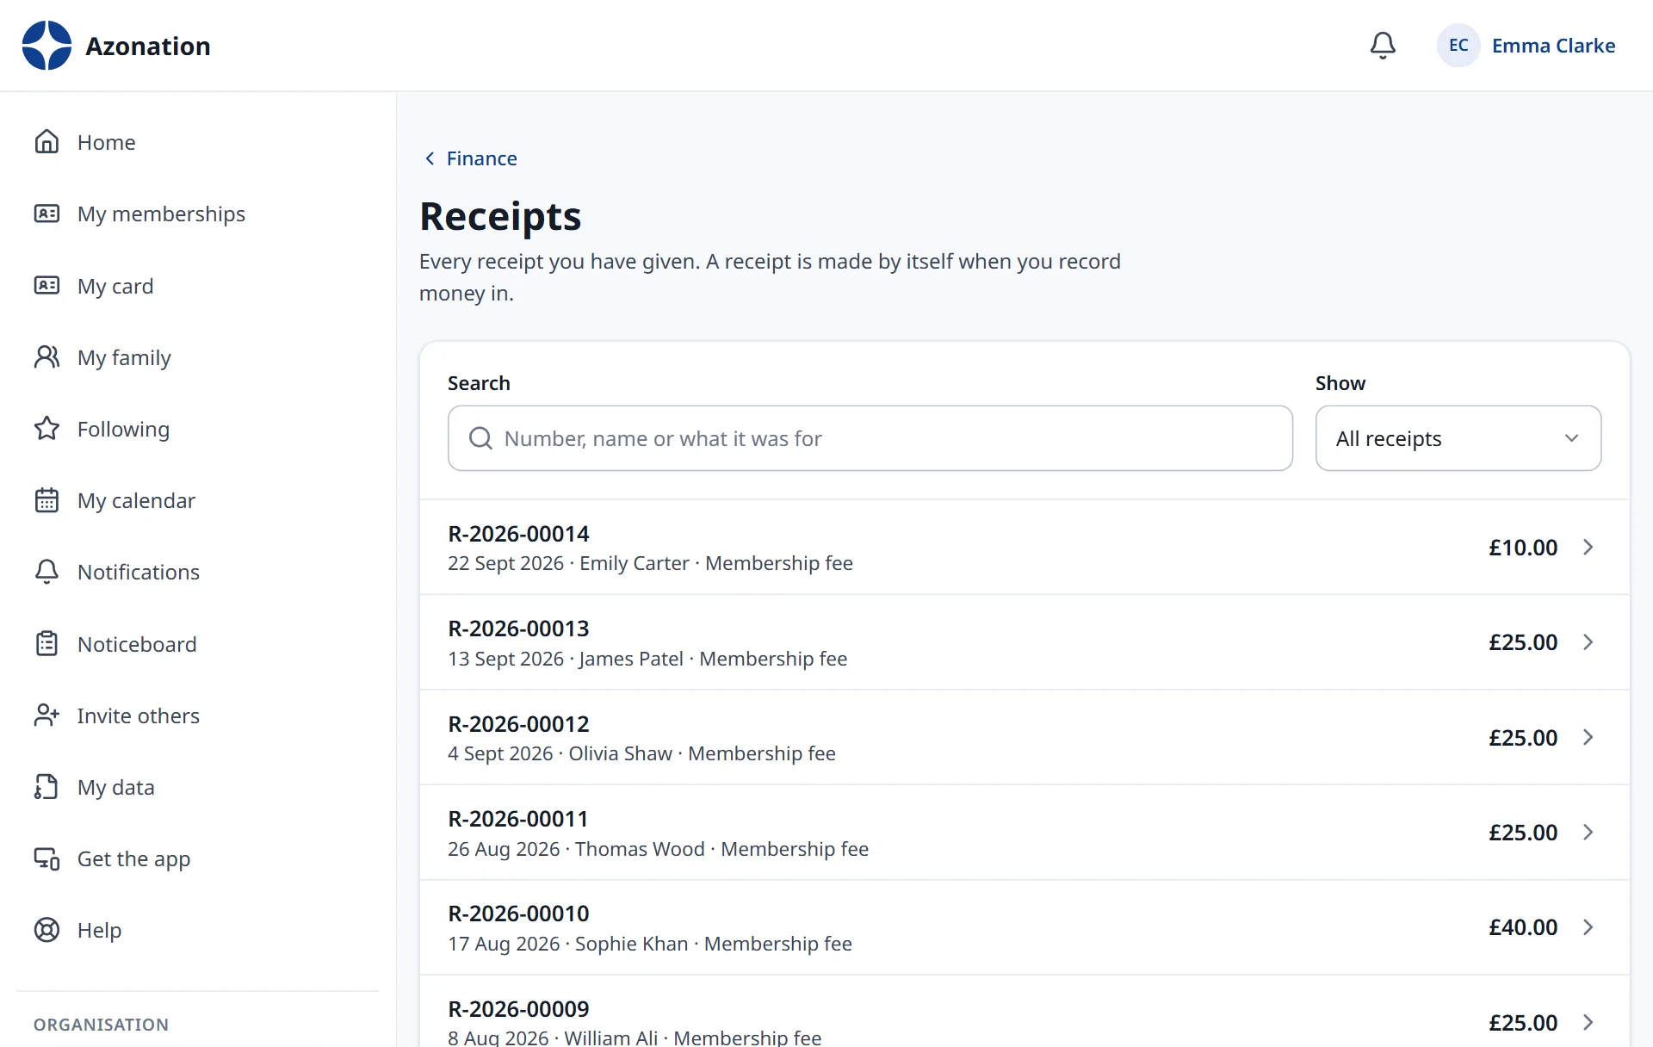The width and height of the screenshot is (1653, 1047).
Task: Expand receipt R-2026-00014 chevron
Action: [x=1588, y=548]
